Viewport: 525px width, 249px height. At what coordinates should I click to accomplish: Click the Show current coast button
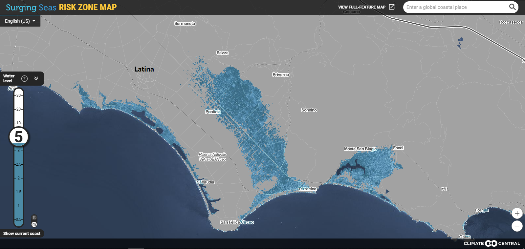pos(22,234)
